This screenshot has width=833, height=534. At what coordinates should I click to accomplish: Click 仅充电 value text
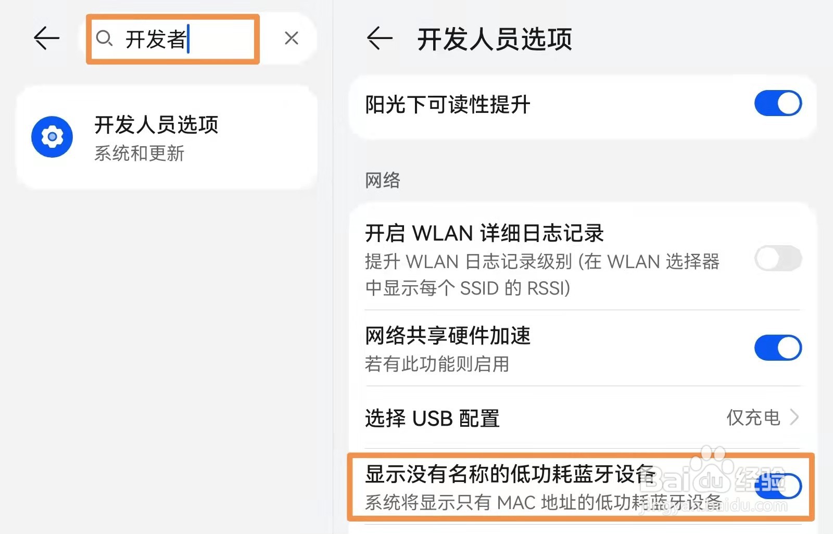(x=753, y=417)
